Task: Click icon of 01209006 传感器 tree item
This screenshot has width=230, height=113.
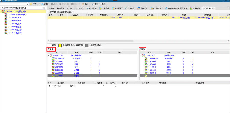Action: coord(6,27)
